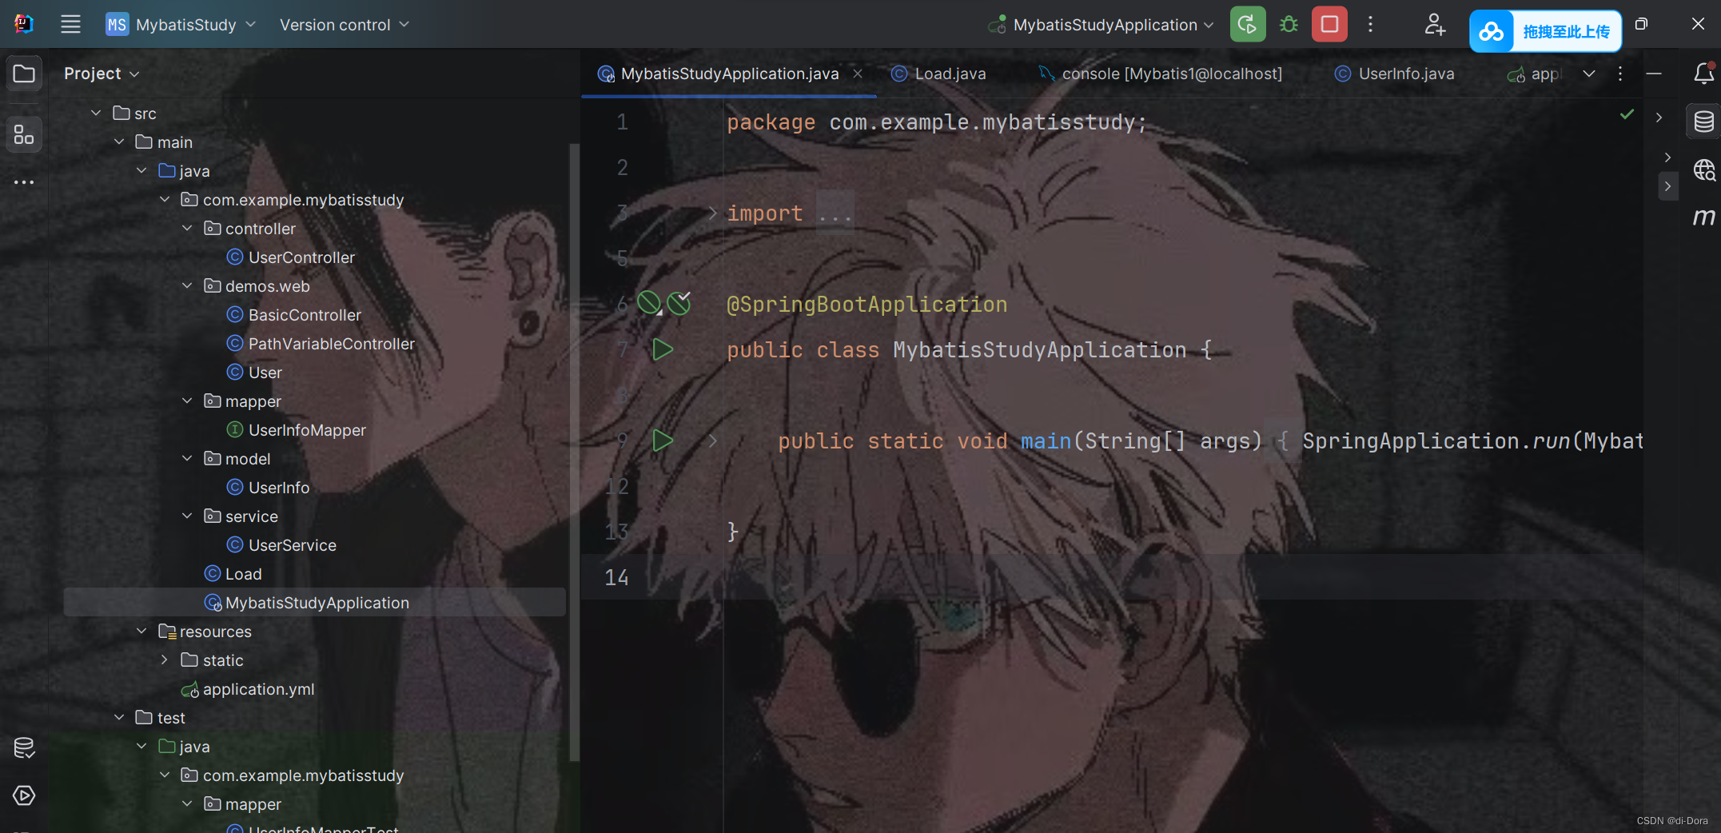Open the Structure tool window icon

24,134
